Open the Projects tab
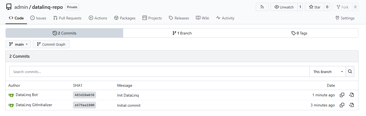The image size is (366, 116). [152, 18]
